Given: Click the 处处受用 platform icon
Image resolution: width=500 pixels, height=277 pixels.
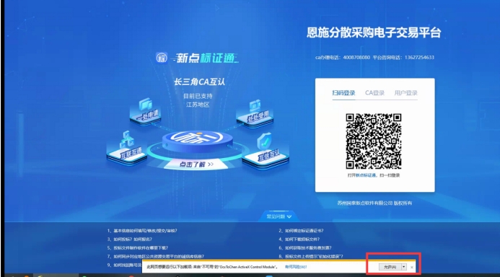Looking at the screenshot, I should (x=255, y=113).
